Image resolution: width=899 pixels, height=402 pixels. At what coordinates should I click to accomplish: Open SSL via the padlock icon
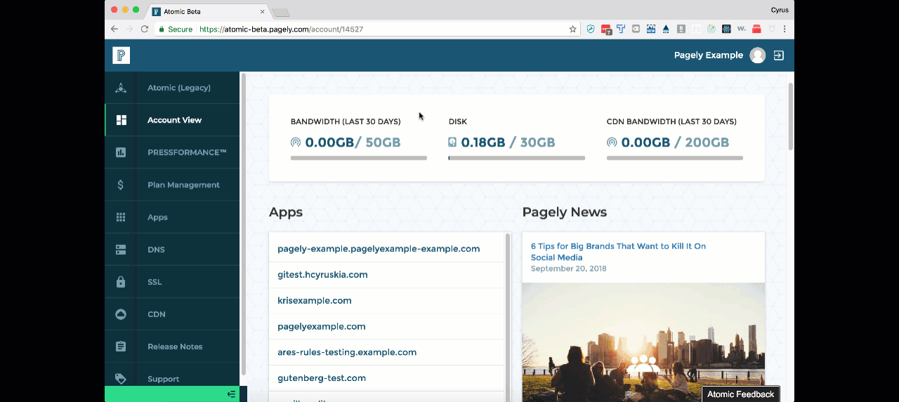[121, 282]
